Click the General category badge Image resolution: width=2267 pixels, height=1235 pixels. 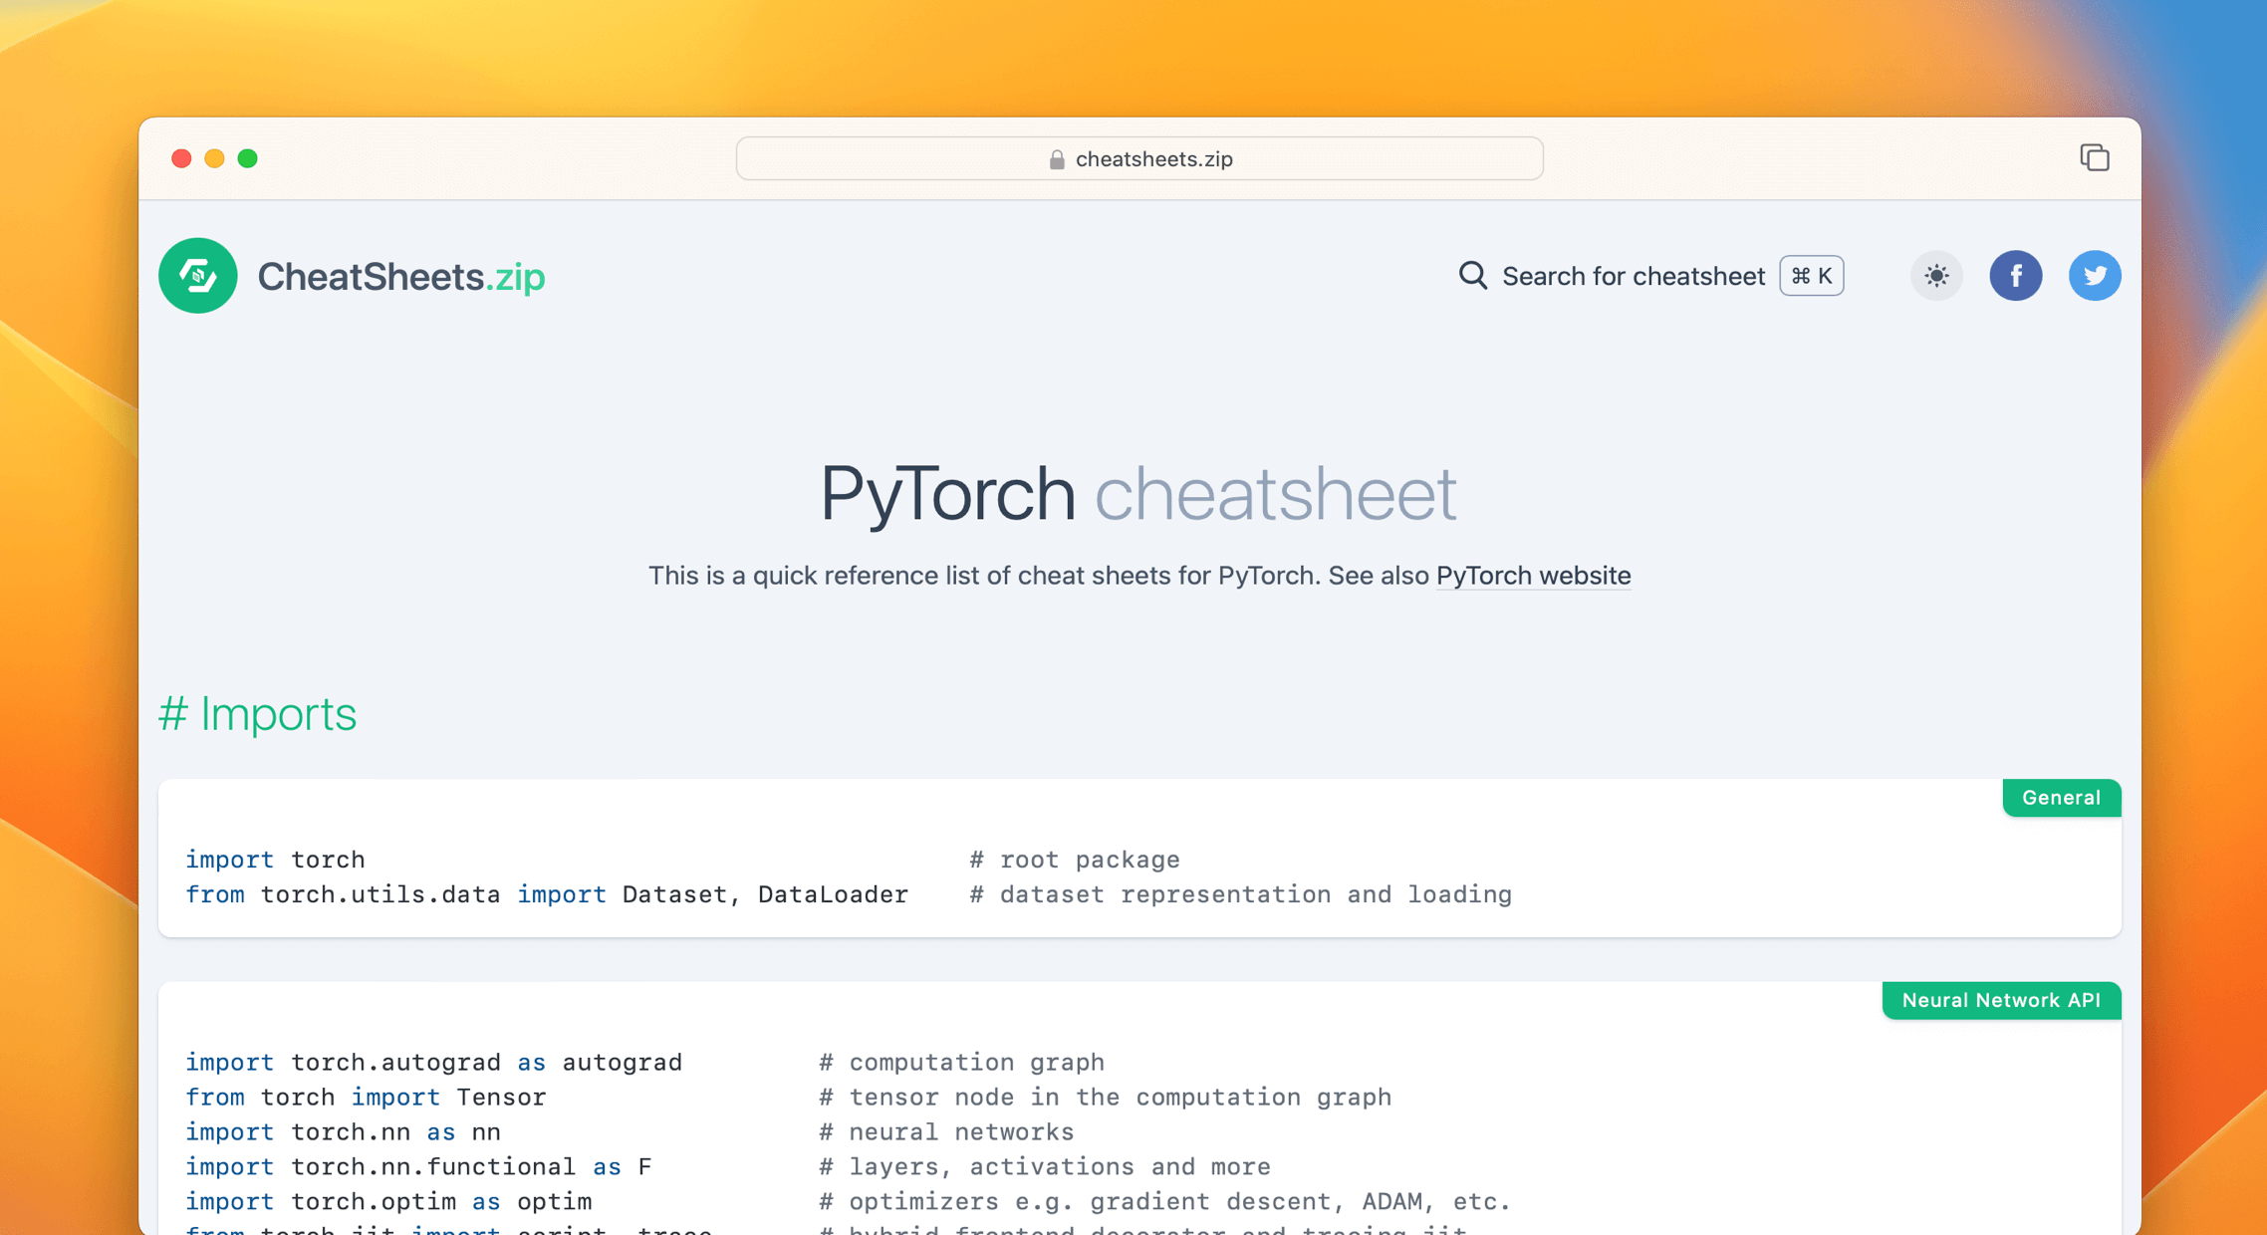pos(2061,797)
